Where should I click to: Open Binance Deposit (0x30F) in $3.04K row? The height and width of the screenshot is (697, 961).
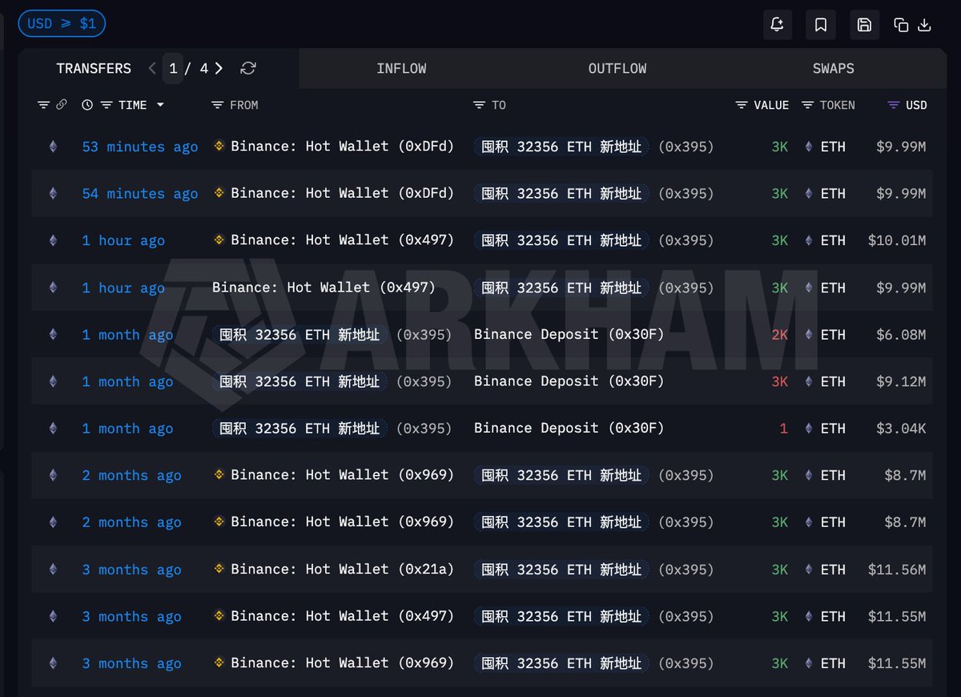tap(569, 429)
